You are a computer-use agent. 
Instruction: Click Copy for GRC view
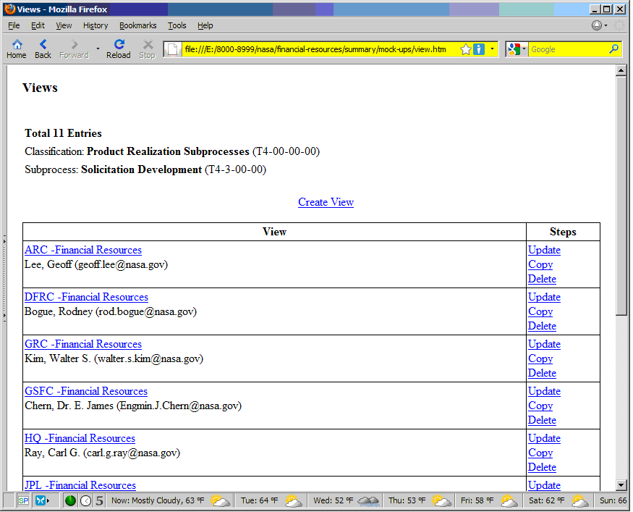click(x=540, y=359)
